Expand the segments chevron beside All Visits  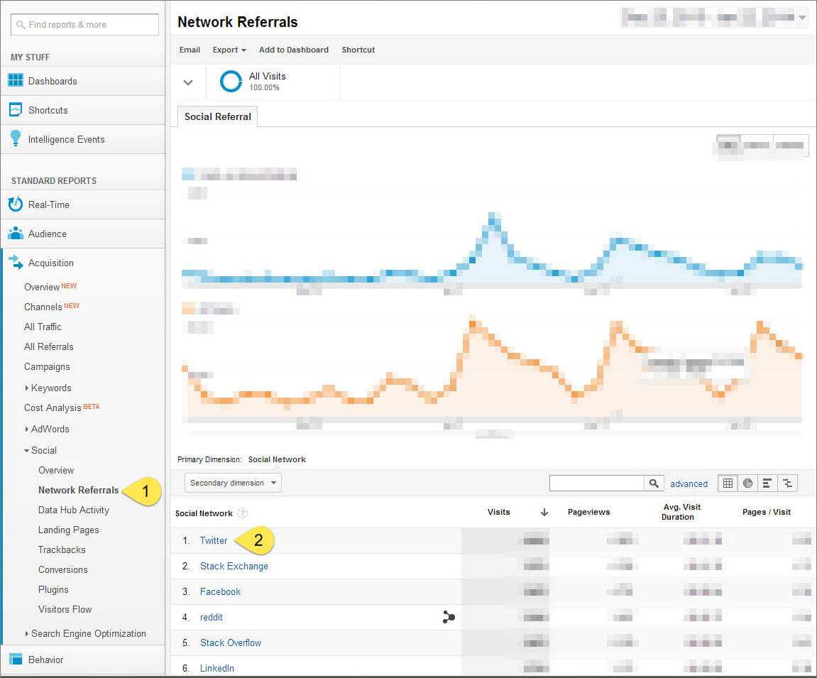pyautogui.click(x=188, y=82)
